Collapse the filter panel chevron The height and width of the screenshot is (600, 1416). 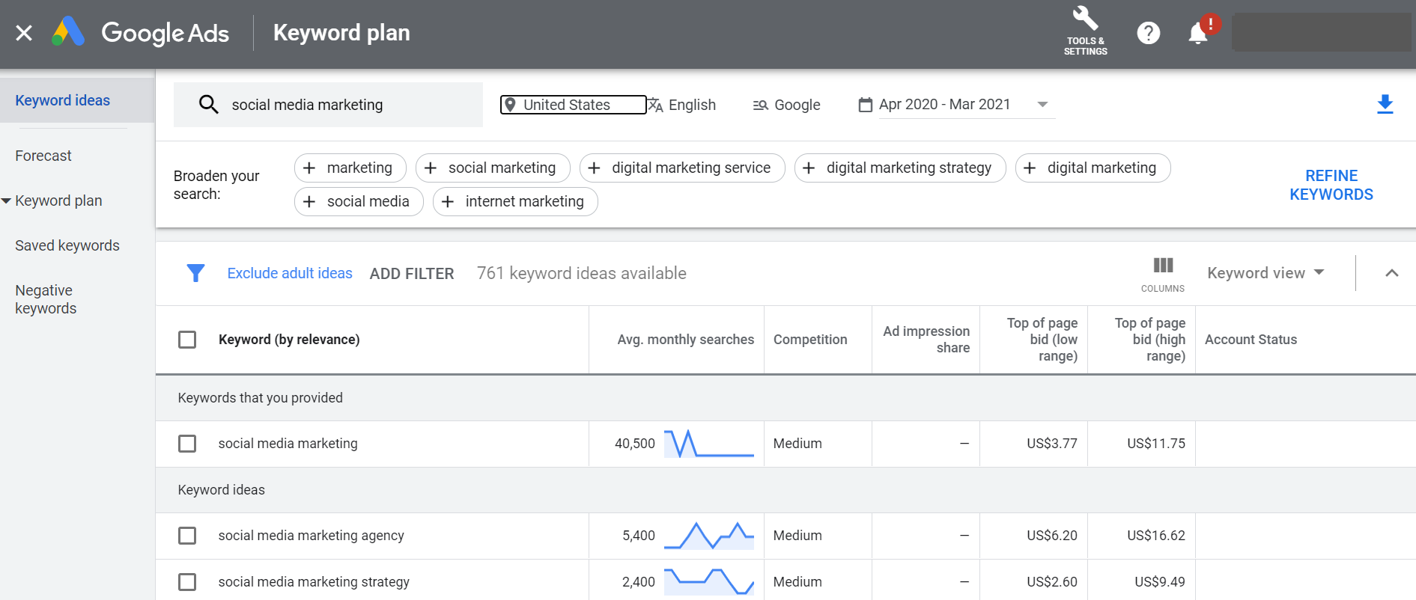click(1391, 273)
